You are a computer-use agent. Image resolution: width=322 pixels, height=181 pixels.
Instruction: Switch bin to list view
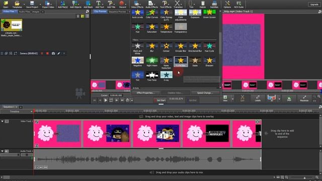[x=87, y=16]
